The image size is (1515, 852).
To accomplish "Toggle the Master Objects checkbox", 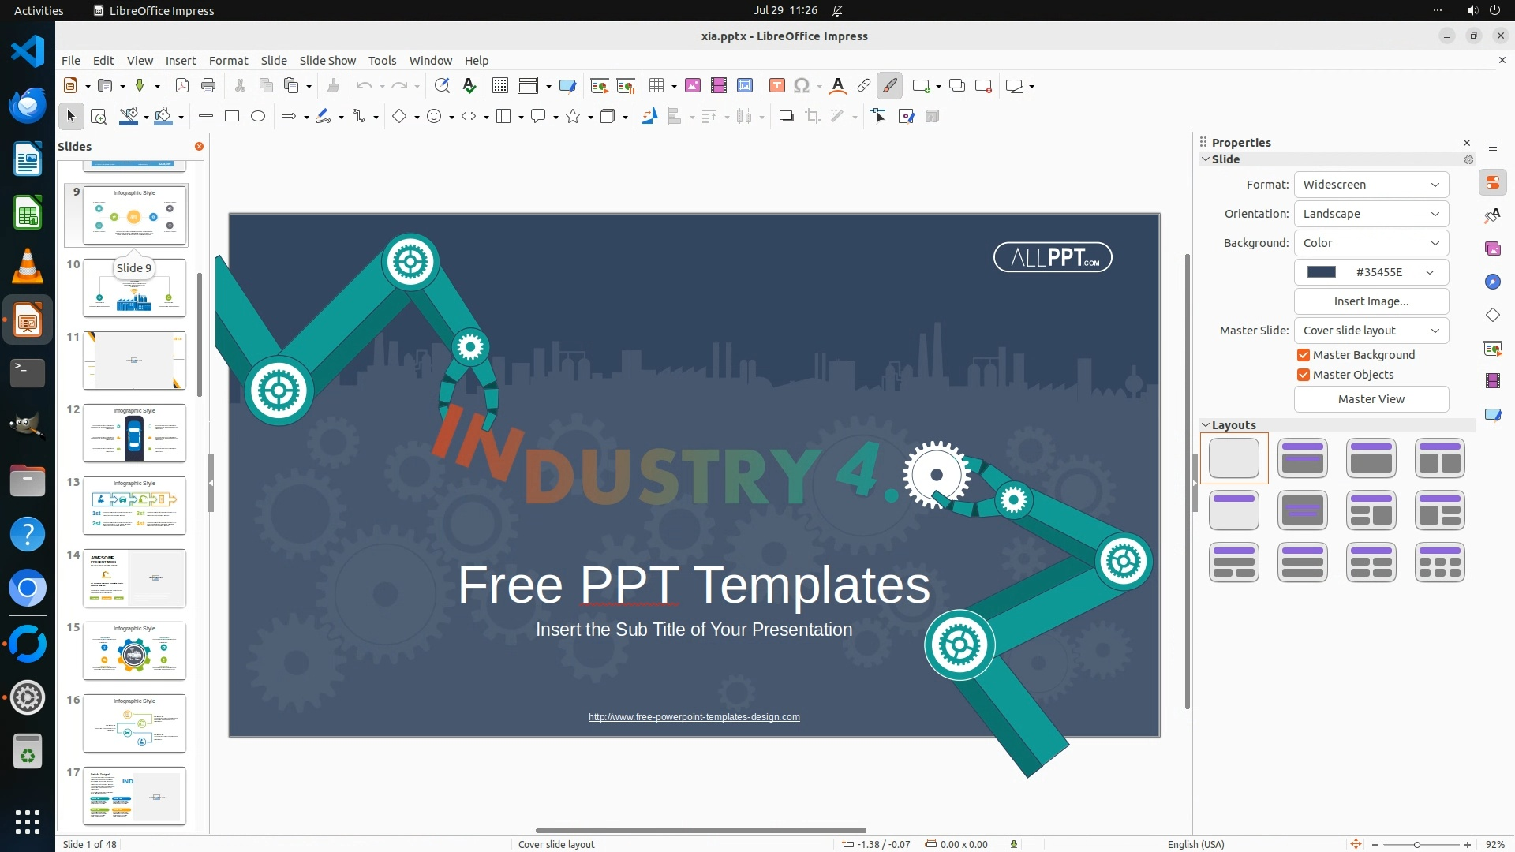I will [1304, 375].
